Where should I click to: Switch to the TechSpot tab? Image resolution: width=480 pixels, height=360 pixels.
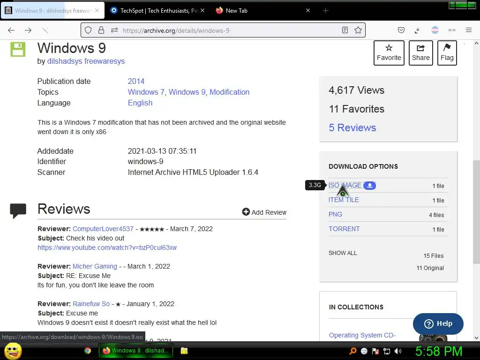tap(157, 10)
